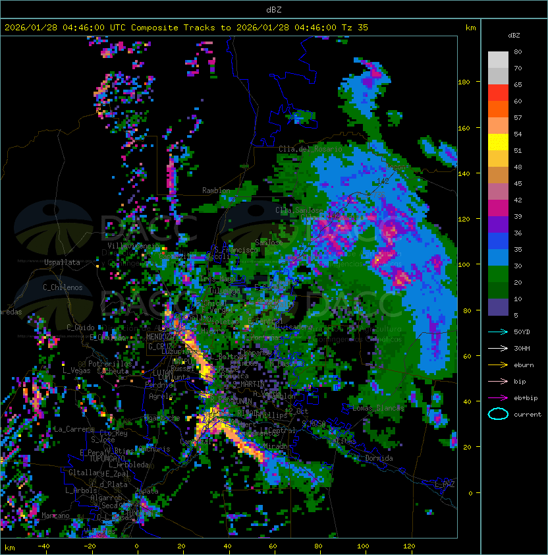
Task: Click the cyan ellipse 'current' legend icon
Action: 498,414
